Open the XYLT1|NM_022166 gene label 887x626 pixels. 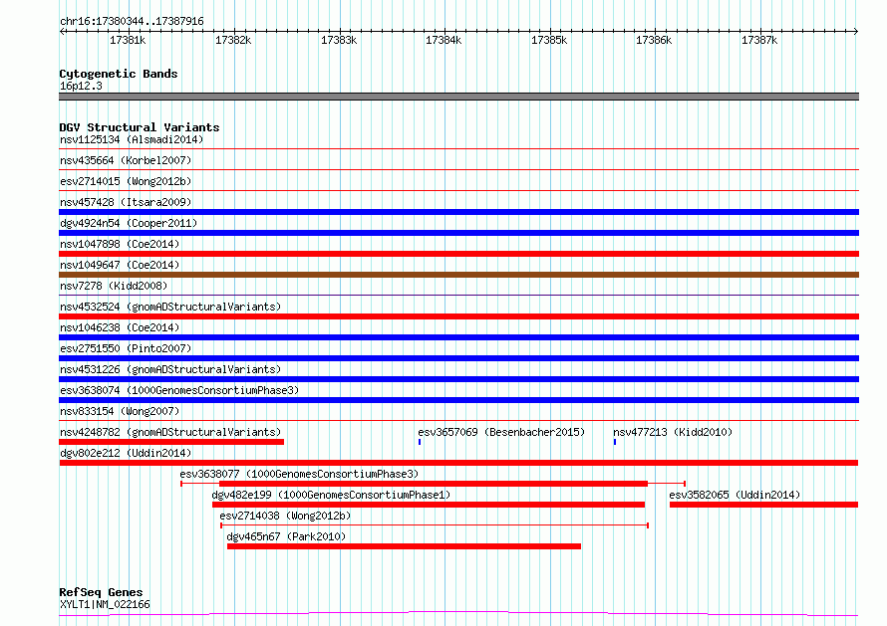point(105,604)
